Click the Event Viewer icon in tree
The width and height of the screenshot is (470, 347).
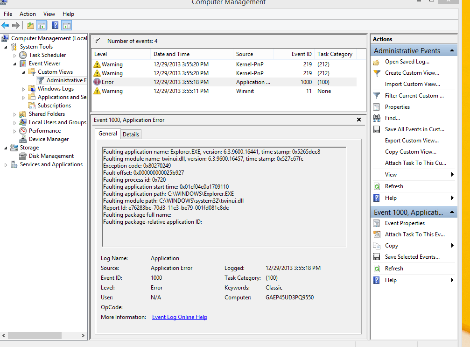(x=23, y=63)
